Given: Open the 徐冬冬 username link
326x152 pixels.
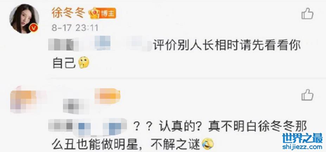Looking at the screenshot, I should coord(69,13).
